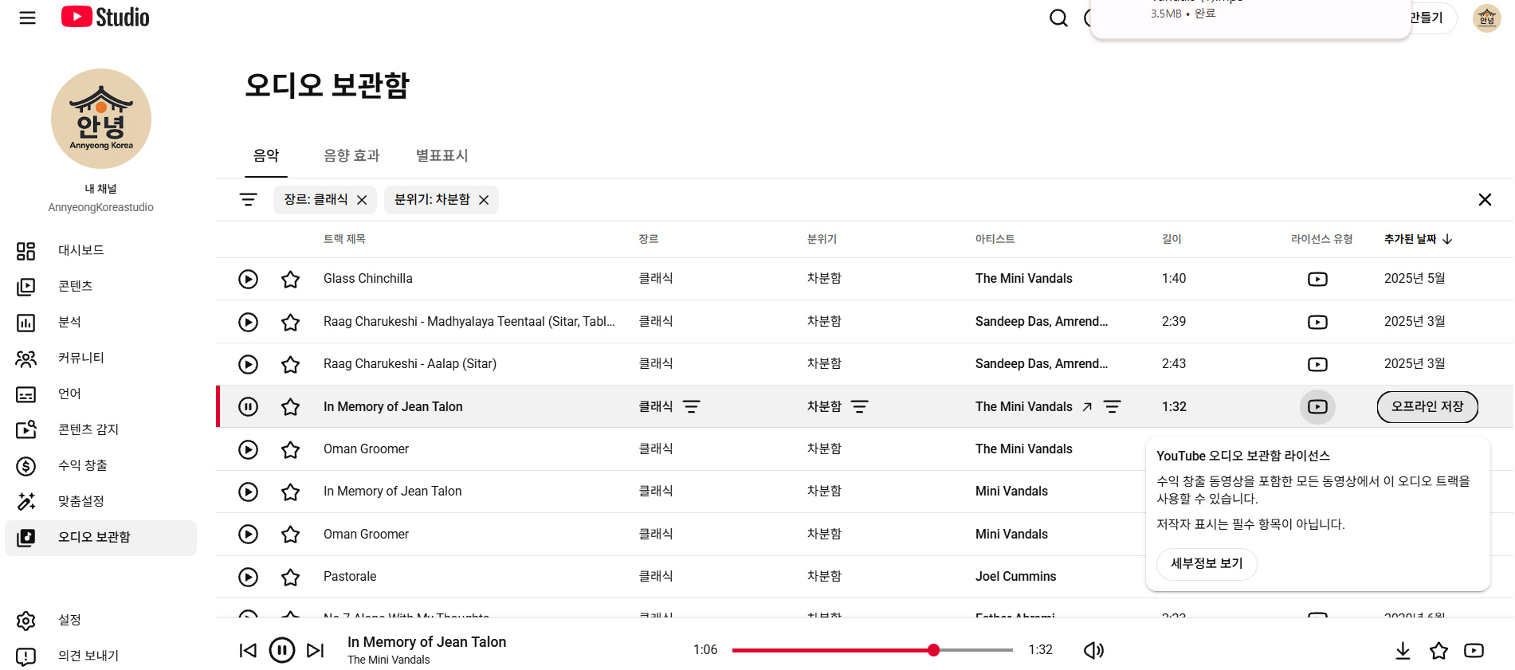Viewport: 1515px width, 670px height.
Task: Star the playing In Memory of Jean Talon row
Action: 291,406
